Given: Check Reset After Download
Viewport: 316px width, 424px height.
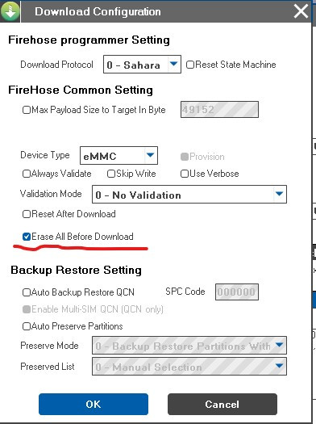Looking at the screenshot, I should tap(27, 214).
